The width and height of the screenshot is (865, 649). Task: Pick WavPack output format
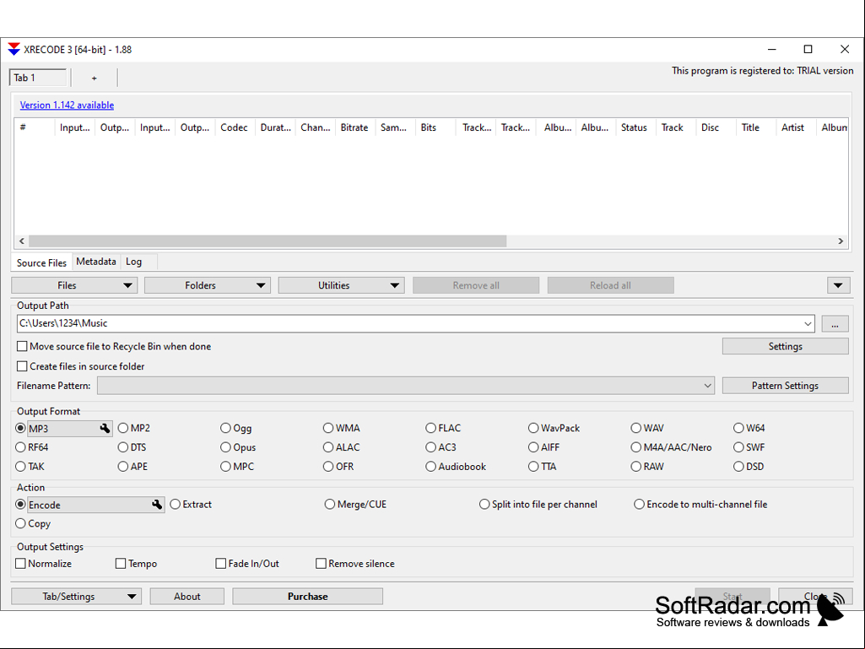(533, 428)
